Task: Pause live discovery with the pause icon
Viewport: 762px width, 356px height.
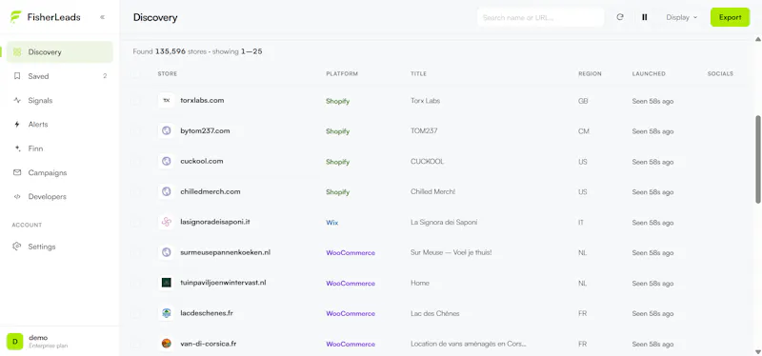Action: 645,17
